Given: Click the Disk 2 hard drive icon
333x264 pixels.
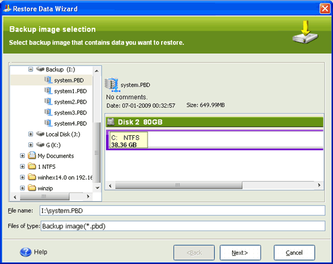Looking at the screenshot, I should (111, 122).
